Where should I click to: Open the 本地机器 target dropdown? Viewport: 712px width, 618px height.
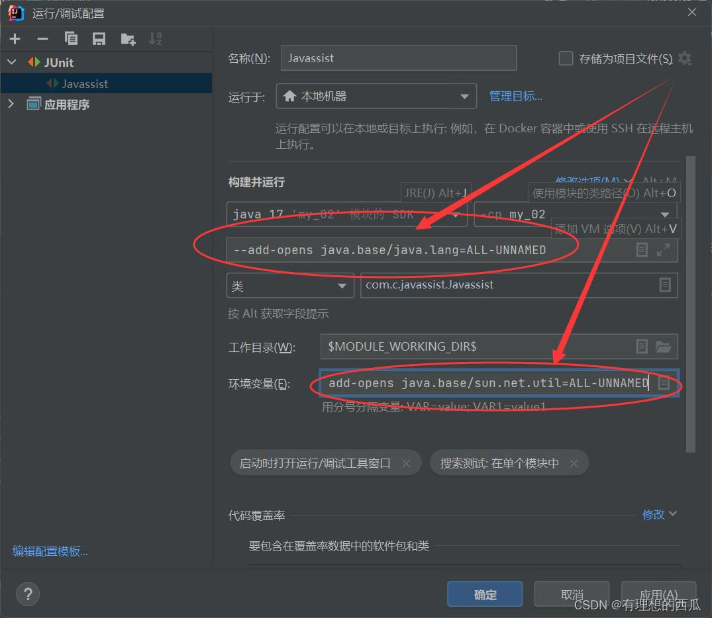(x=466, y=96)
